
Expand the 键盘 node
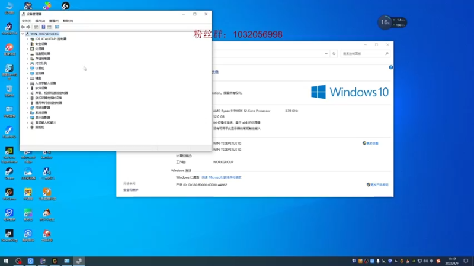point(27,78)
